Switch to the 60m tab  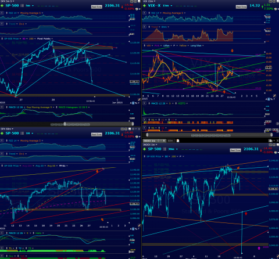tap(170, 141)
